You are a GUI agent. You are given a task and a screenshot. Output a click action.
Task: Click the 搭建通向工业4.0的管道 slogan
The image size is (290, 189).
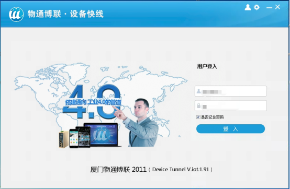point(93,102)
